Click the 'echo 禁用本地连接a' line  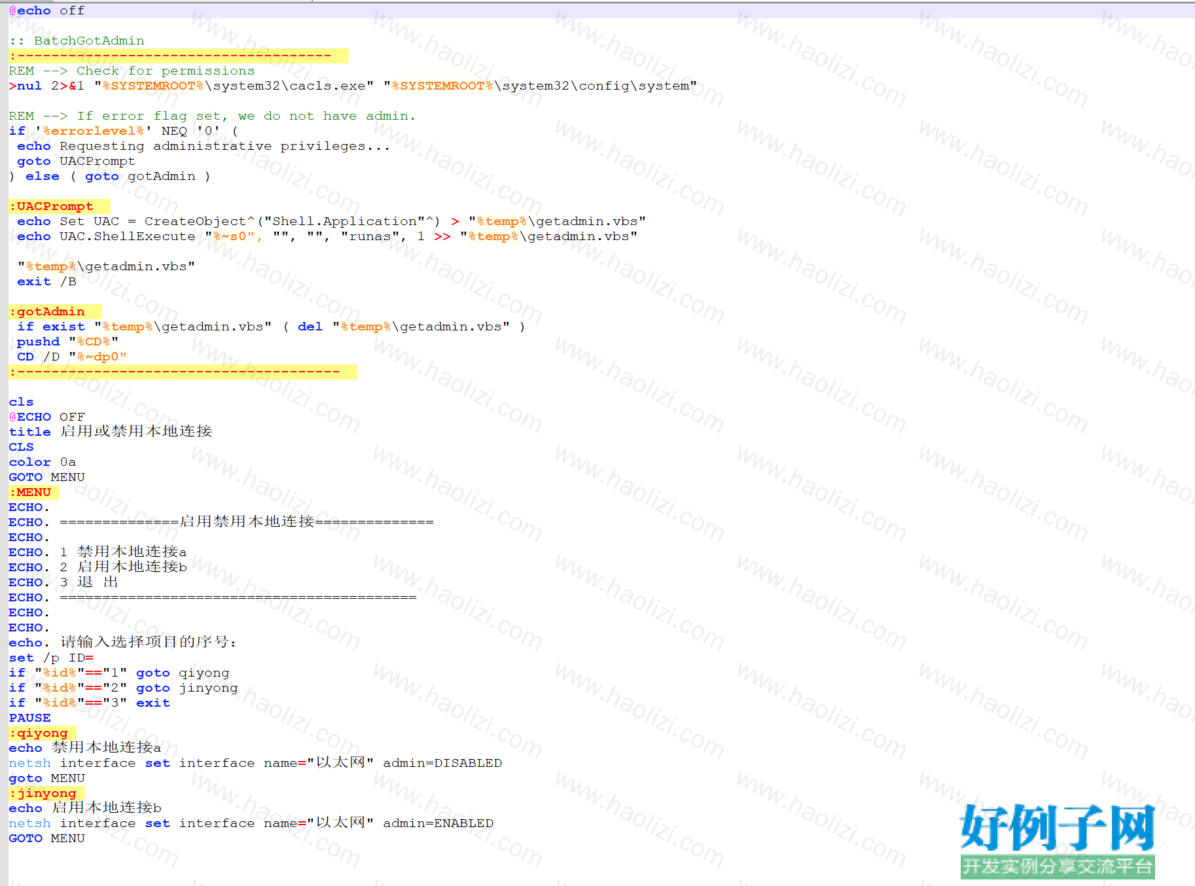[85, 747]
